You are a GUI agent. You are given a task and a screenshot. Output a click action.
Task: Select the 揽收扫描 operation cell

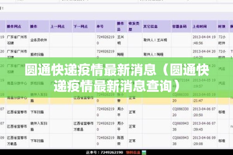tap(37, 54)
